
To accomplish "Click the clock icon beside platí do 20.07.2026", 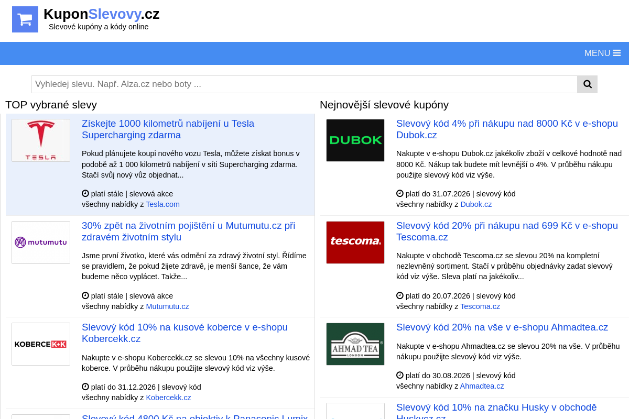I will click(x=400, y=295).
